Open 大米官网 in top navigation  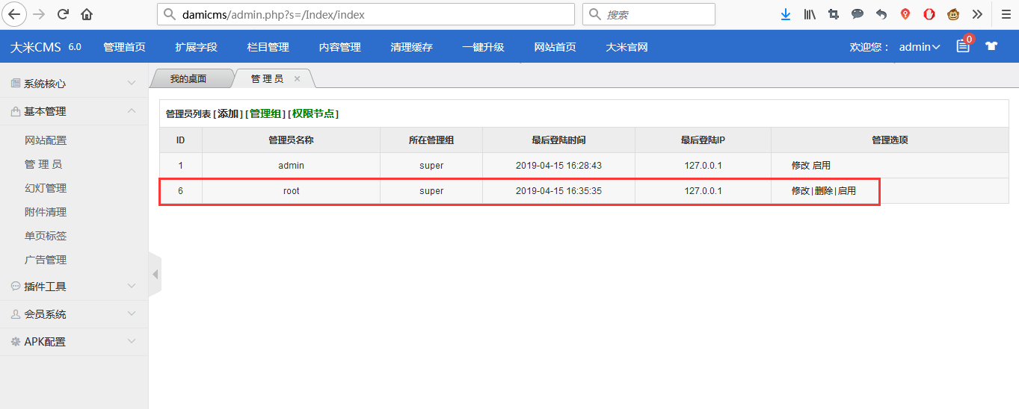pyautogui.click(x=627, y=47)
